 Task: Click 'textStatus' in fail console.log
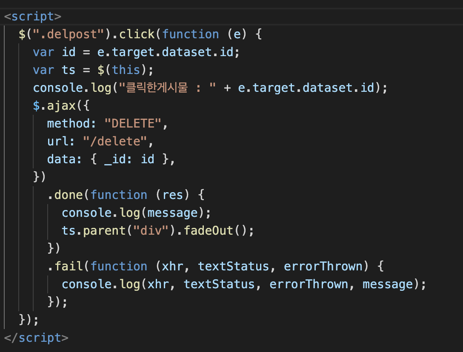pyautogui.click(x=219, y=284)
